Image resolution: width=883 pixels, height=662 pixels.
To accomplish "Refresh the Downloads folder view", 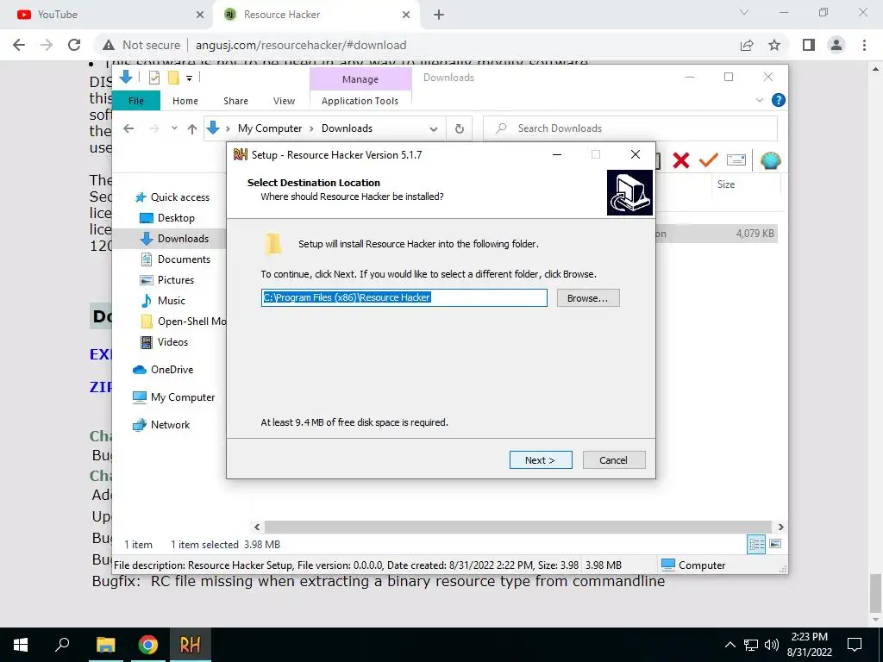I will tap(460, 129).
